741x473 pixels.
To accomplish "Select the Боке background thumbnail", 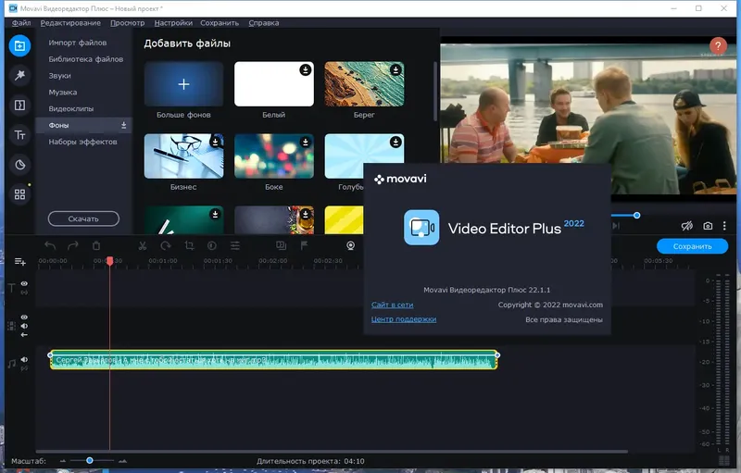I will 274,156.
